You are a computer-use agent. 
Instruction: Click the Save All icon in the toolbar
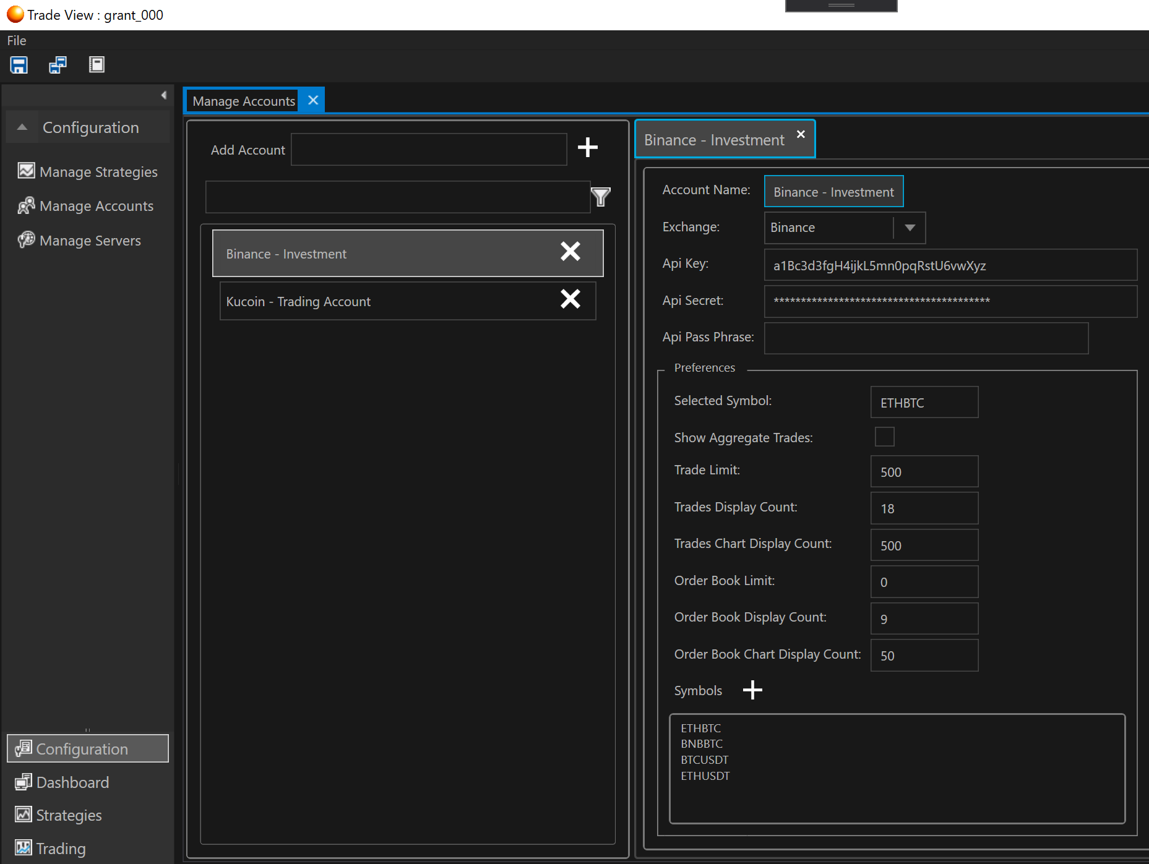(58, 65)
